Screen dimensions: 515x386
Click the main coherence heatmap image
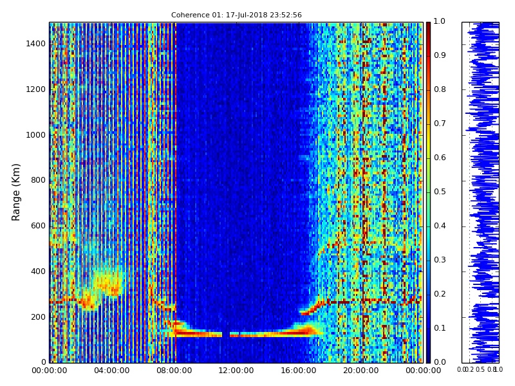(236, 192)
